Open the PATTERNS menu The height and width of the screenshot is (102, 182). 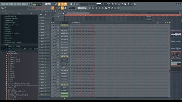click(11, 4)
